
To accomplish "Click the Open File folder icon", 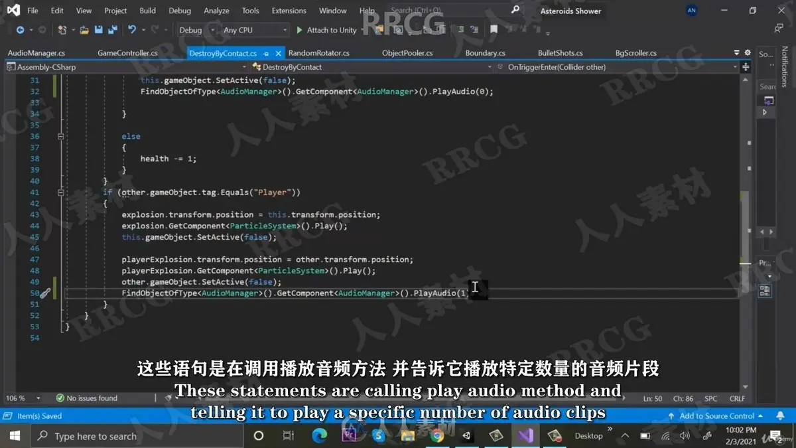I will (x=84, y=30).
